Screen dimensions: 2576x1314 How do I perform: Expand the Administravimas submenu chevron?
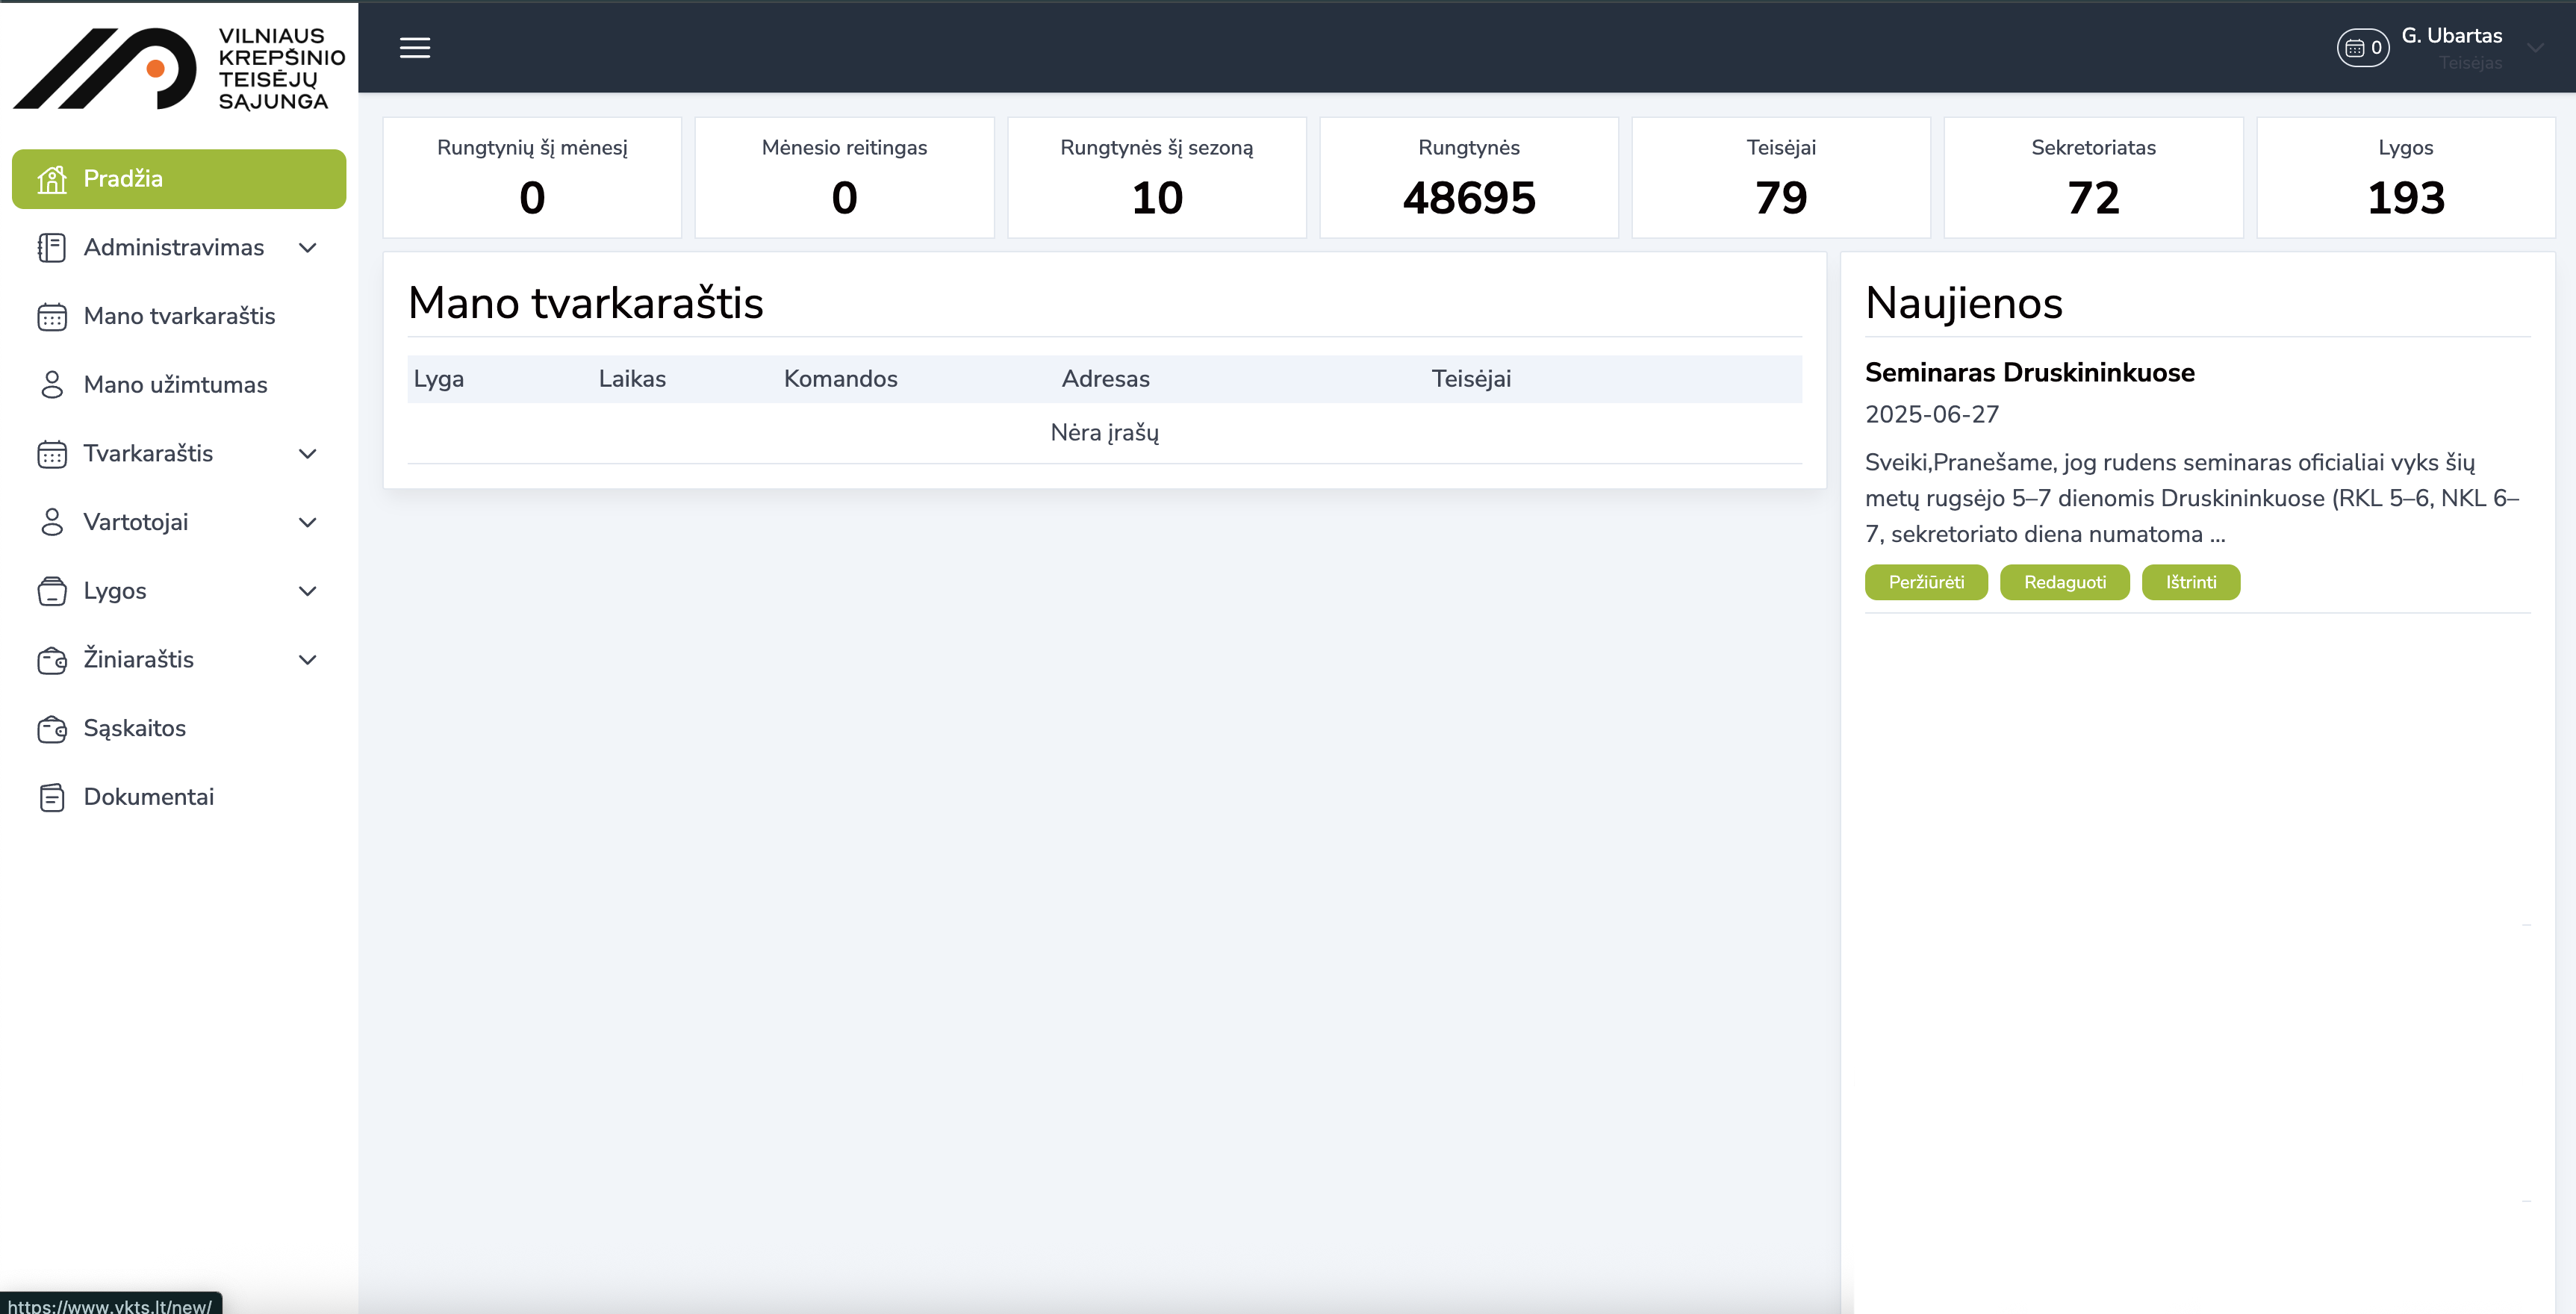[x=308, y=247]
